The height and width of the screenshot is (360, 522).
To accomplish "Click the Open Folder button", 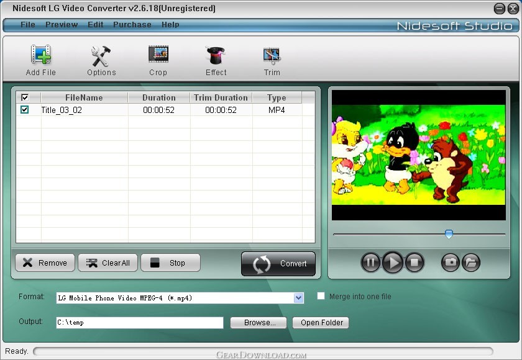I will [x=321, y=322].
